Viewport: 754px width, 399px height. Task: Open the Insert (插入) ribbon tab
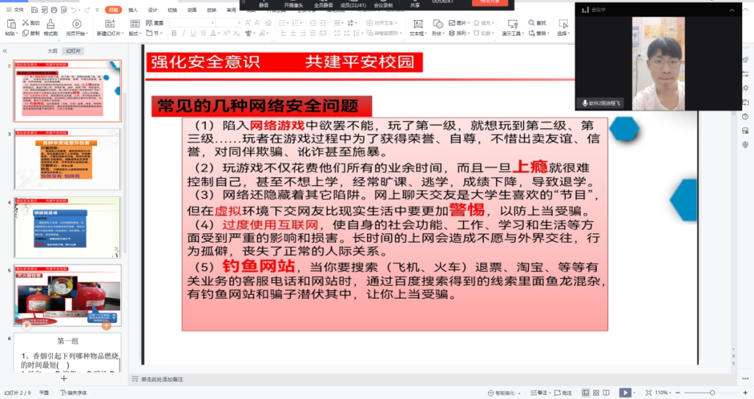click(133, 10)
